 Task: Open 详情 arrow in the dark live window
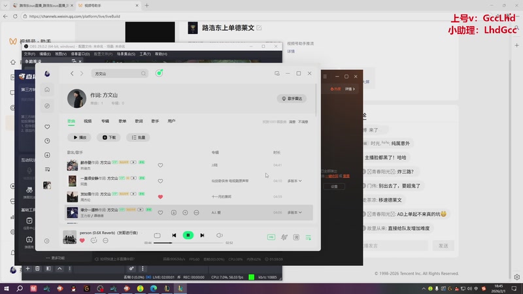[350, 89]
